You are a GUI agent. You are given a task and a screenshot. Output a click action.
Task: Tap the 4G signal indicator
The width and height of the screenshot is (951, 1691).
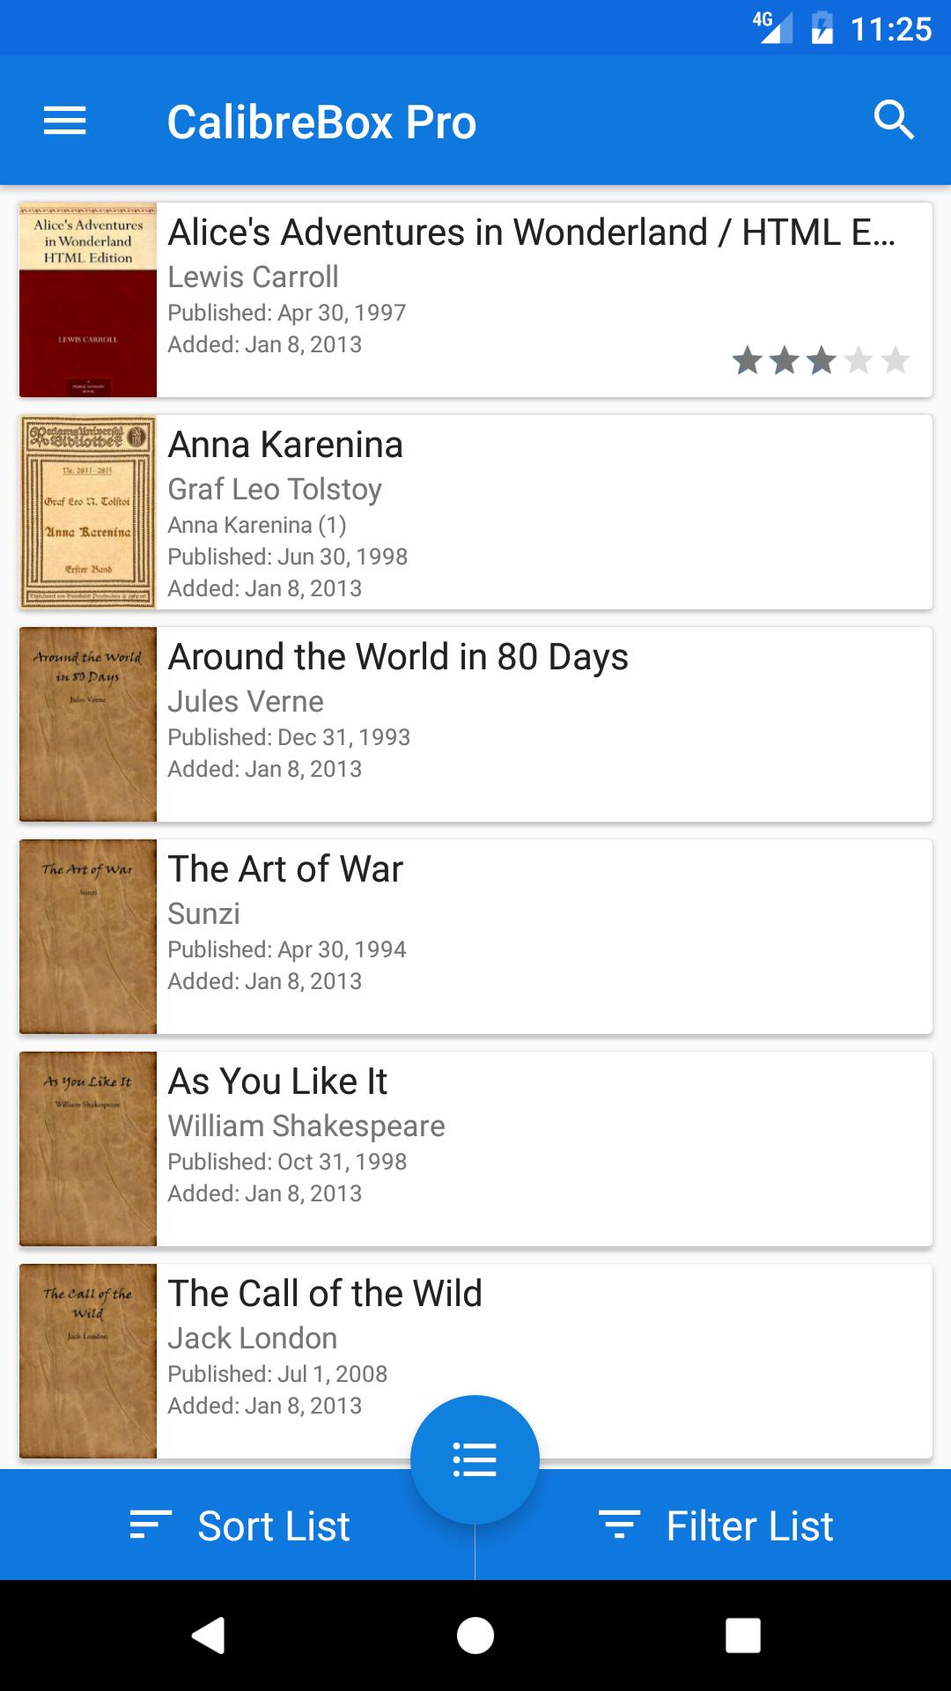[x=771, y=28]
